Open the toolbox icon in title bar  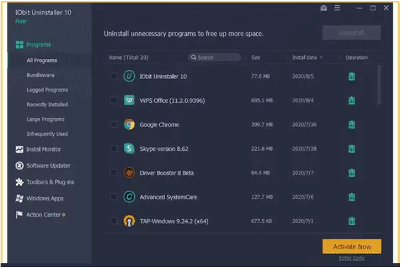(323, 8)
